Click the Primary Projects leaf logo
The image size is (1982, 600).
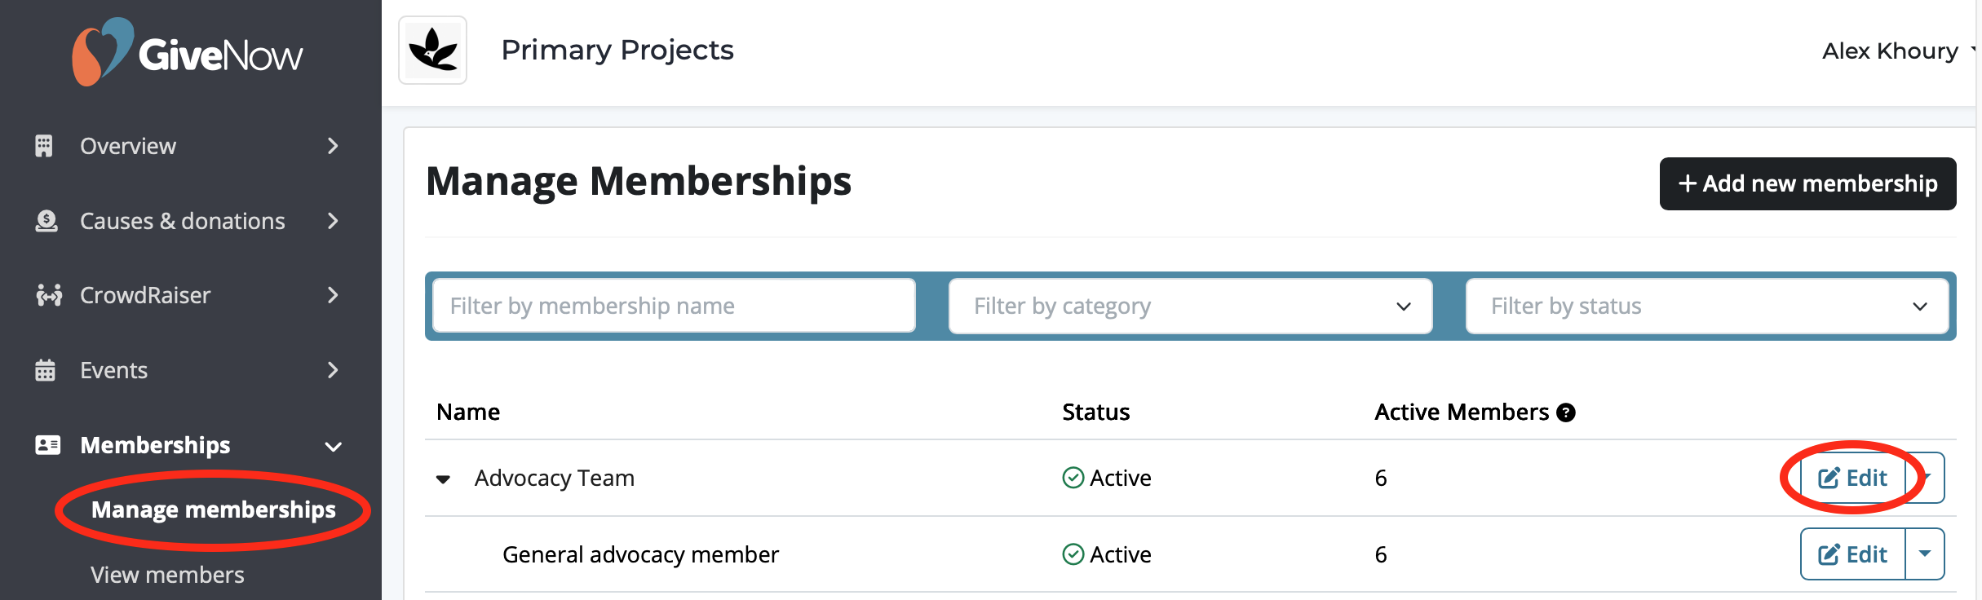coord(432,49)
